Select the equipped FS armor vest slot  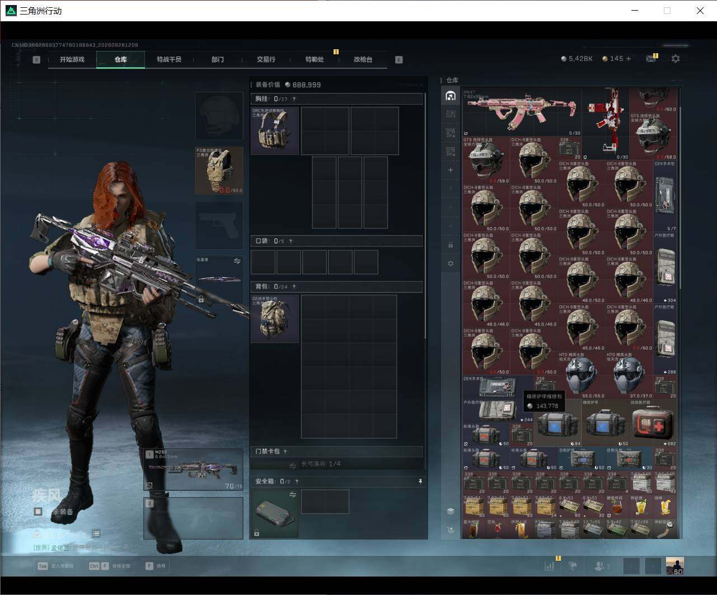point(219,171)
